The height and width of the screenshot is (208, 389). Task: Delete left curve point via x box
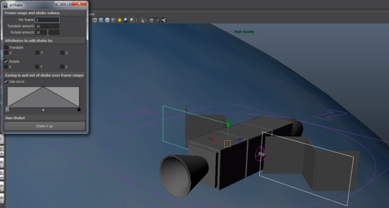pos(7,110)
